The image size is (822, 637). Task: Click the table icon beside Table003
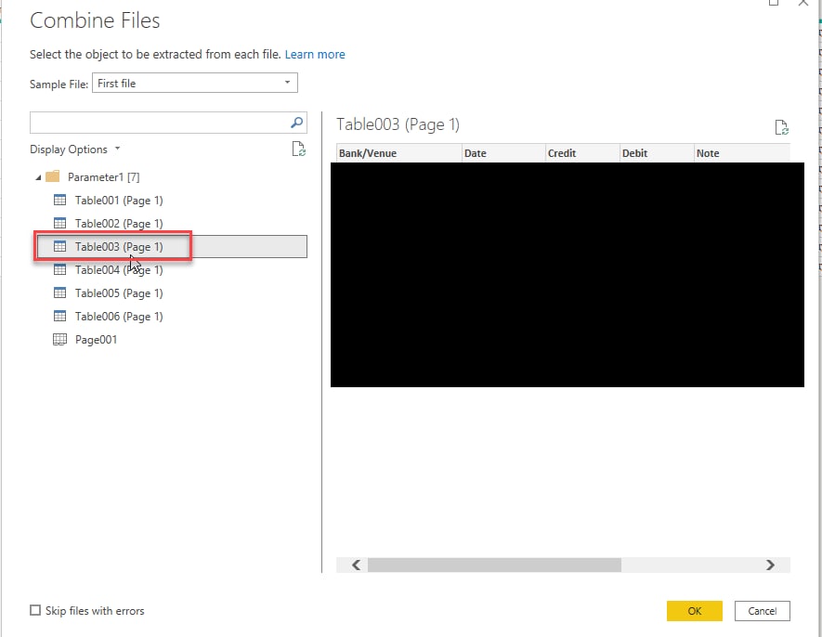[x=60, y=246]
